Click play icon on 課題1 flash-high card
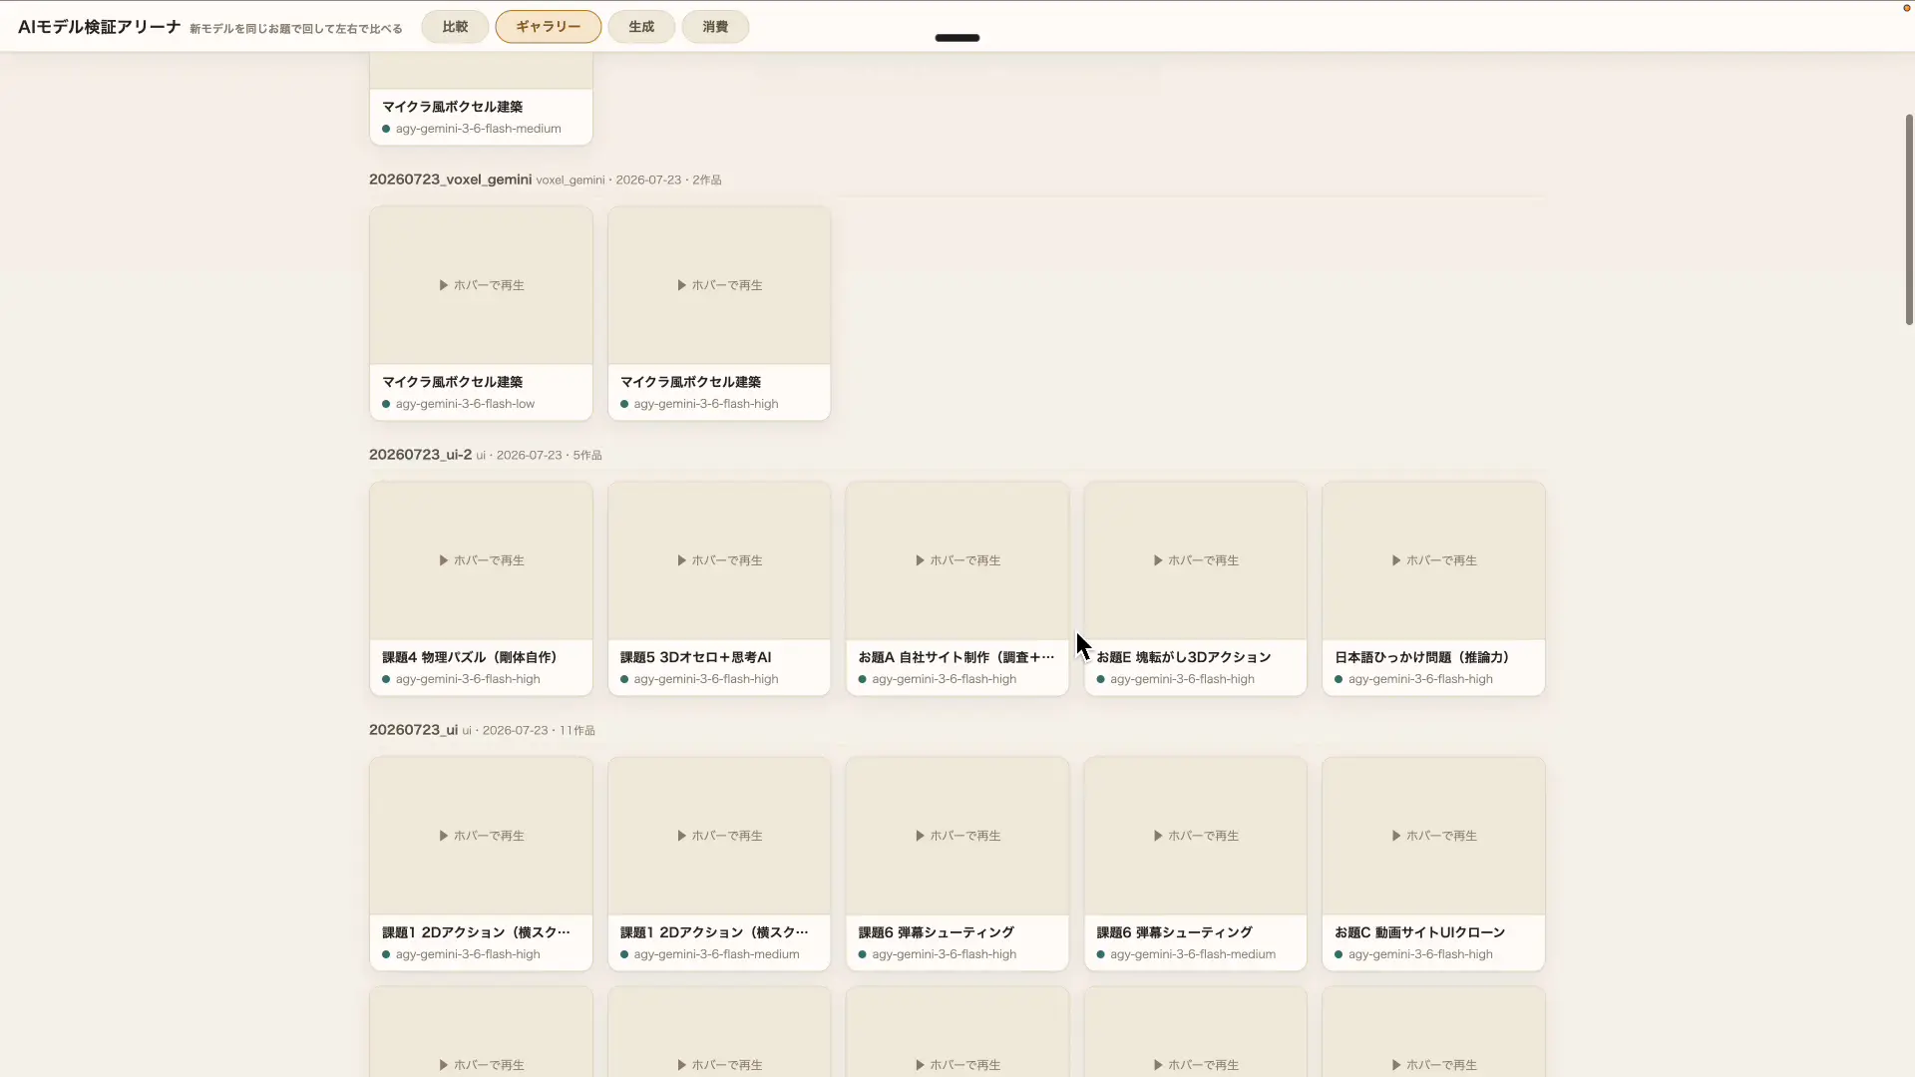The image size is (1915, 1077). pos(444,836)
